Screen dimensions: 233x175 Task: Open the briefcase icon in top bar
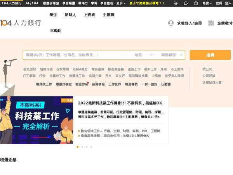click(x=196, y=3)
